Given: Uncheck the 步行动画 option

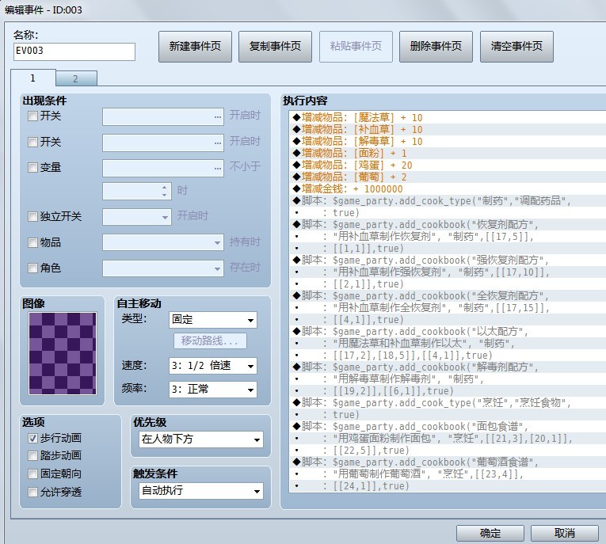Looking at the screenshot, I should (32, 438).
